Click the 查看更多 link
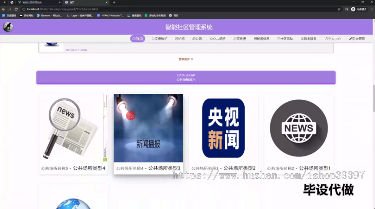Viewport: 375px width, 209px height. [x=186, y=59]
